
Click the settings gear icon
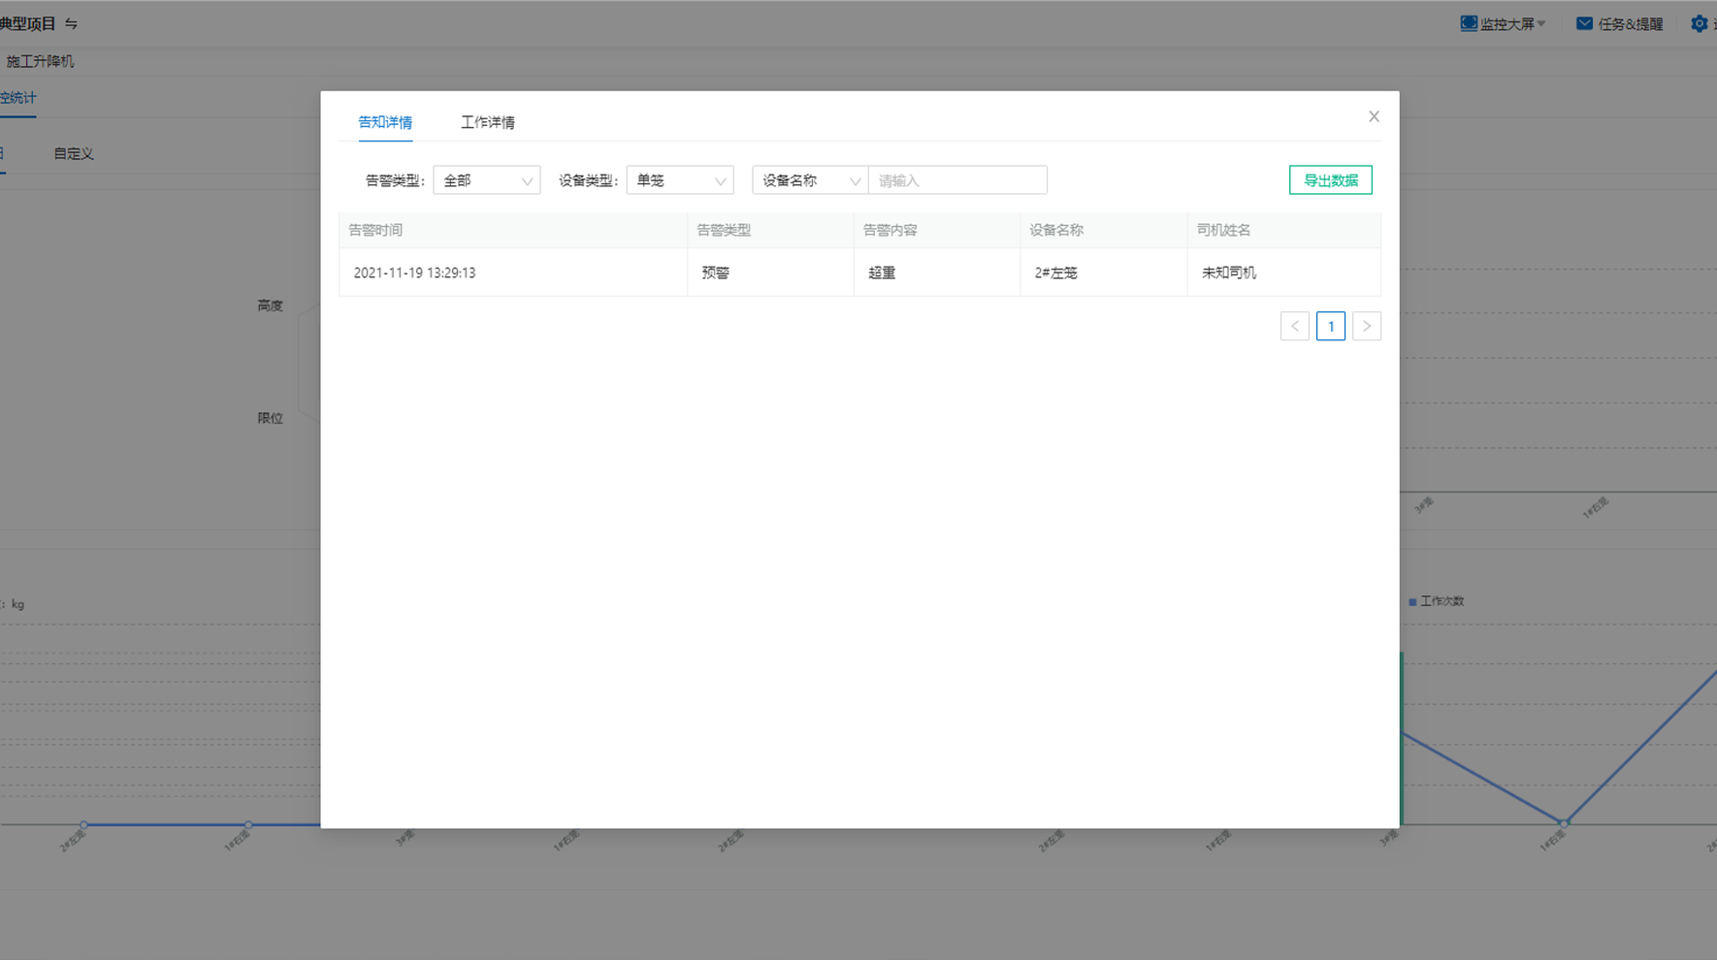[x=1699, y=23]
